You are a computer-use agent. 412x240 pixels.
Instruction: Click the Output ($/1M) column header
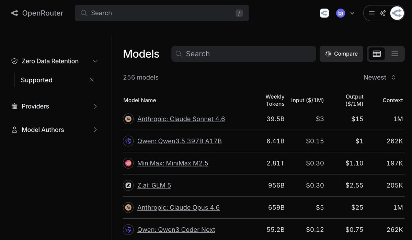[355, 100]
